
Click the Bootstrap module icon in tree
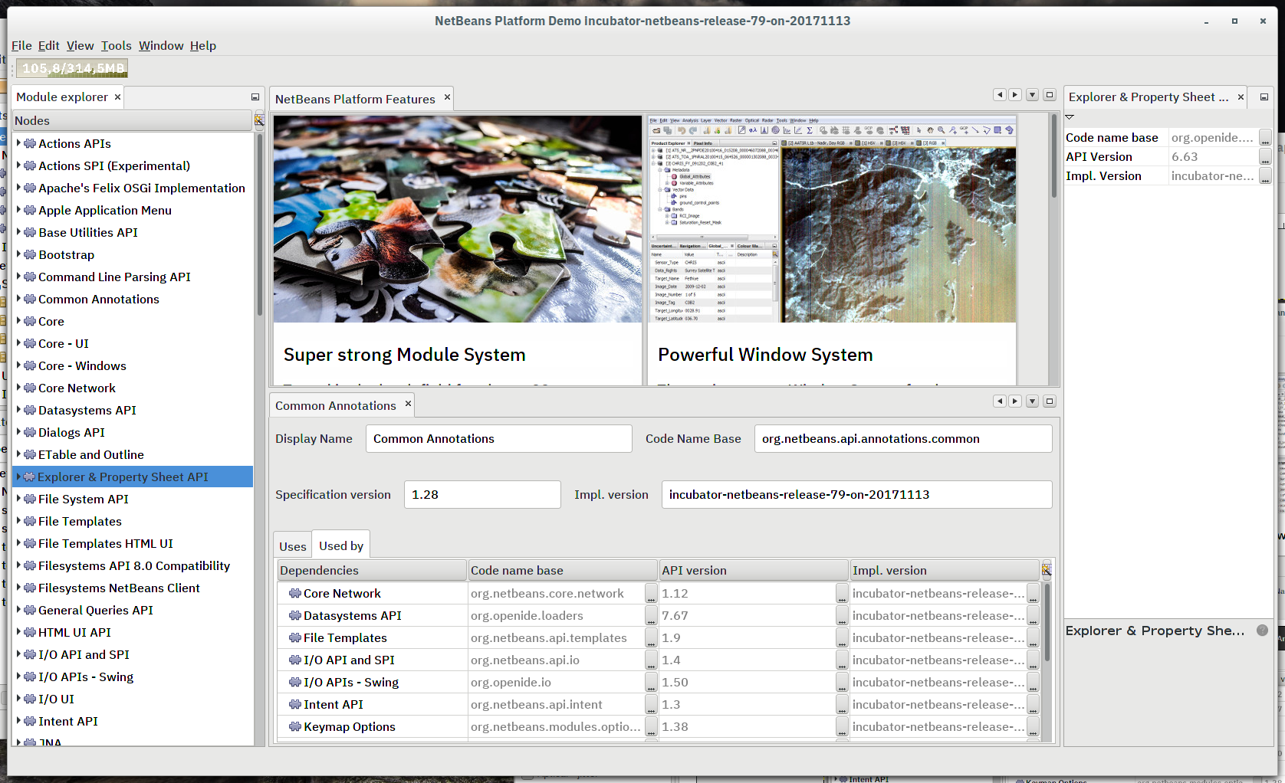(x=30, y=254)
